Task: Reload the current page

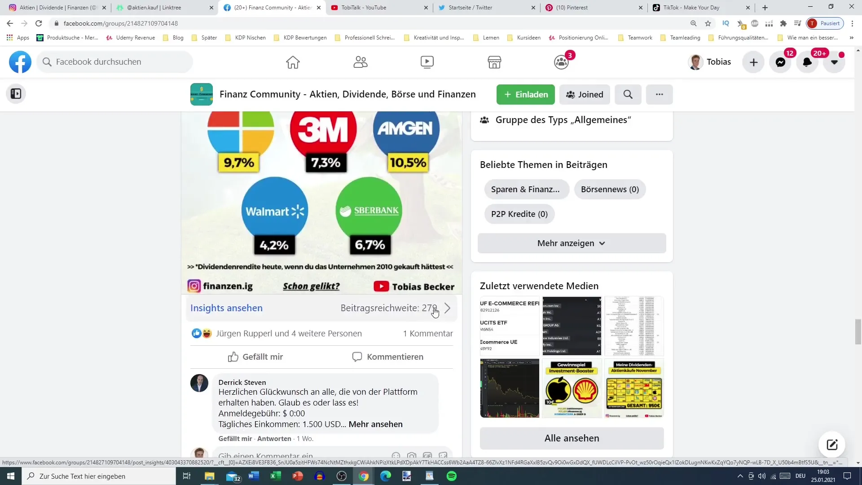Action: point(39,23)
